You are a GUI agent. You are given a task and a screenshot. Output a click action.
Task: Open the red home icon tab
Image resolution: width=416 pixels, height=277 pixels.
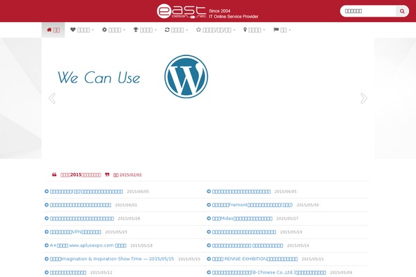[x=53, y=30]
